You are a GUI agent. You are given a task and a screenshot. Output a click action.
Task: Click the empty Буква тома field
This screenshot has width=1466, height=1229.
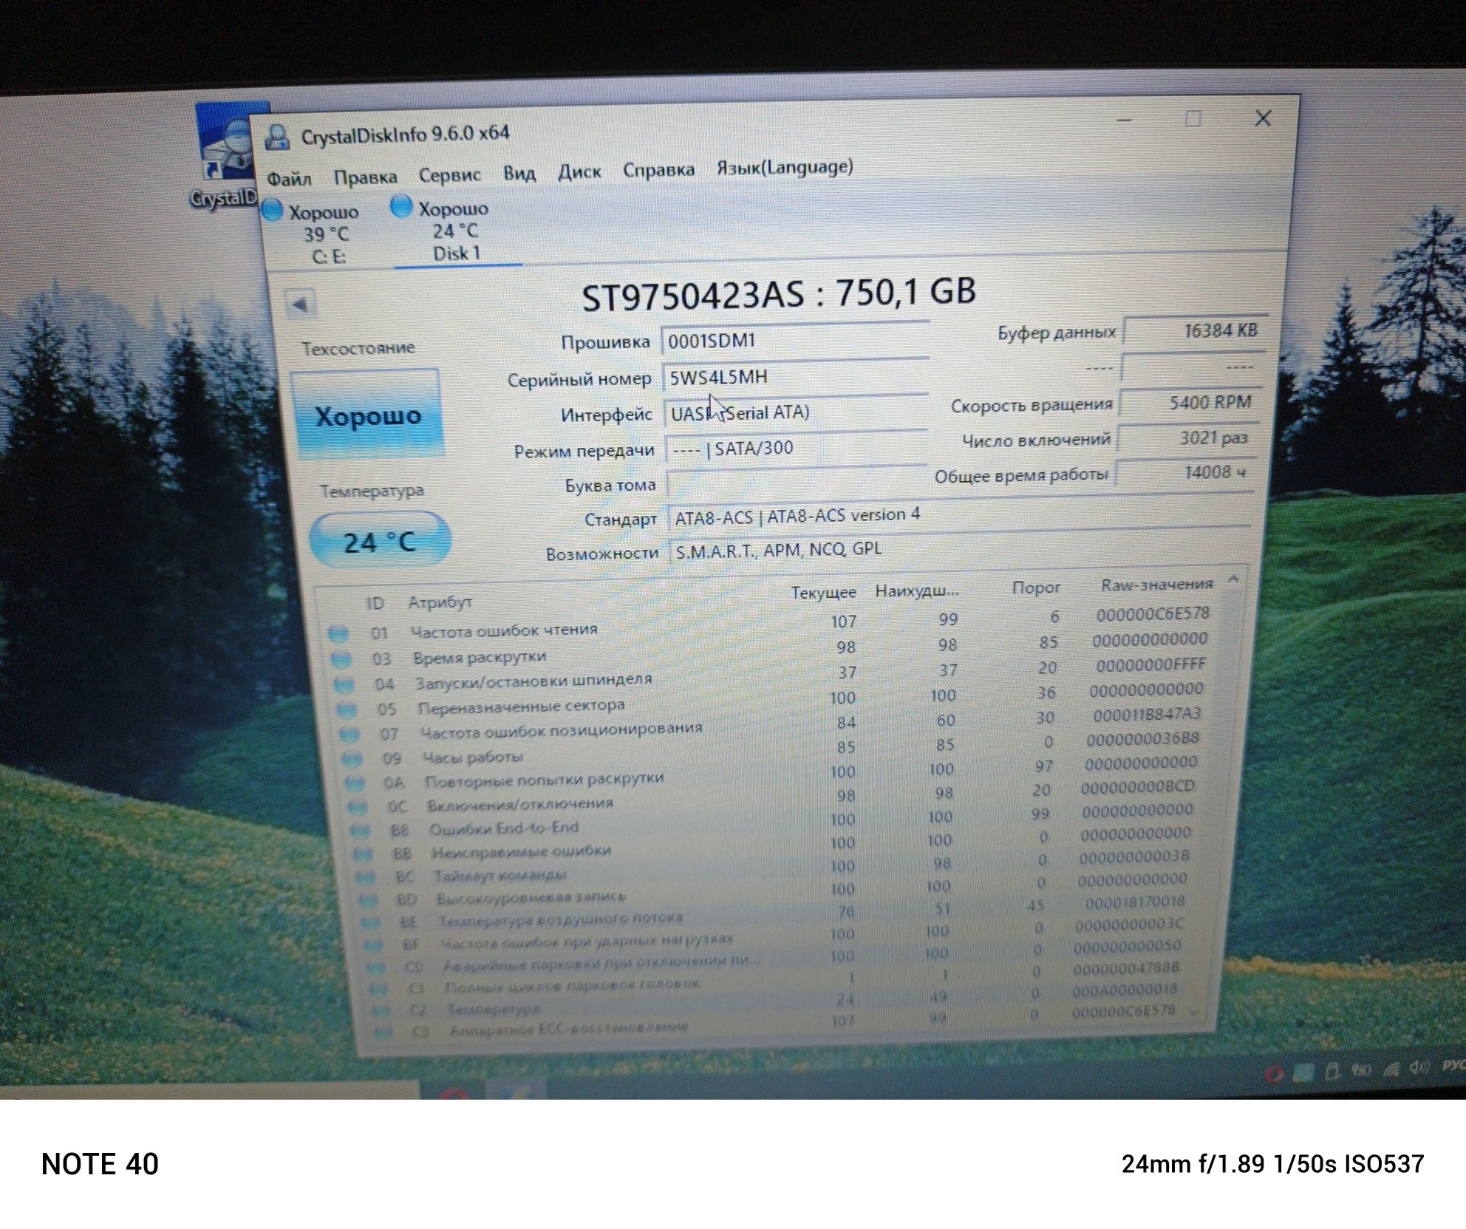[797, 483]
